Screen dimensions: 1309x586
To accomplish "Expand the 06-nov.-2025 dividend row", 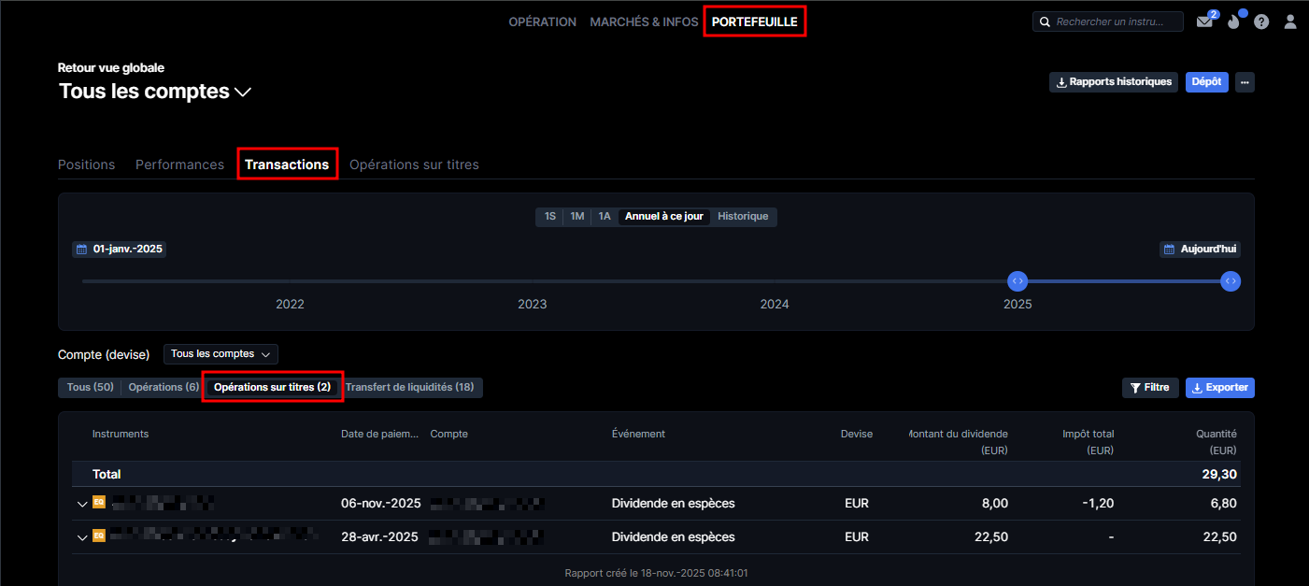I will click(x=81, y=504).
